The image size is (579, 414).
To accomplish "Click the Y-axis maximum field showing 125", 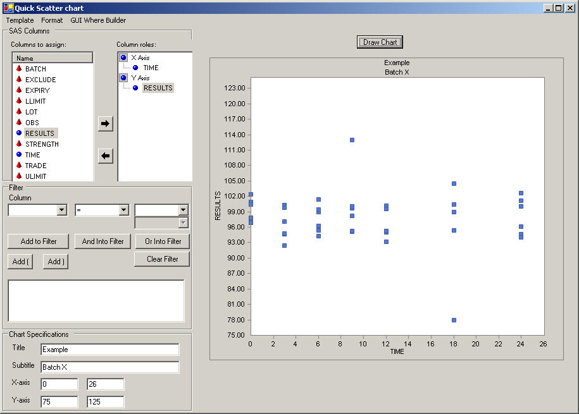I will coord(106,402).
